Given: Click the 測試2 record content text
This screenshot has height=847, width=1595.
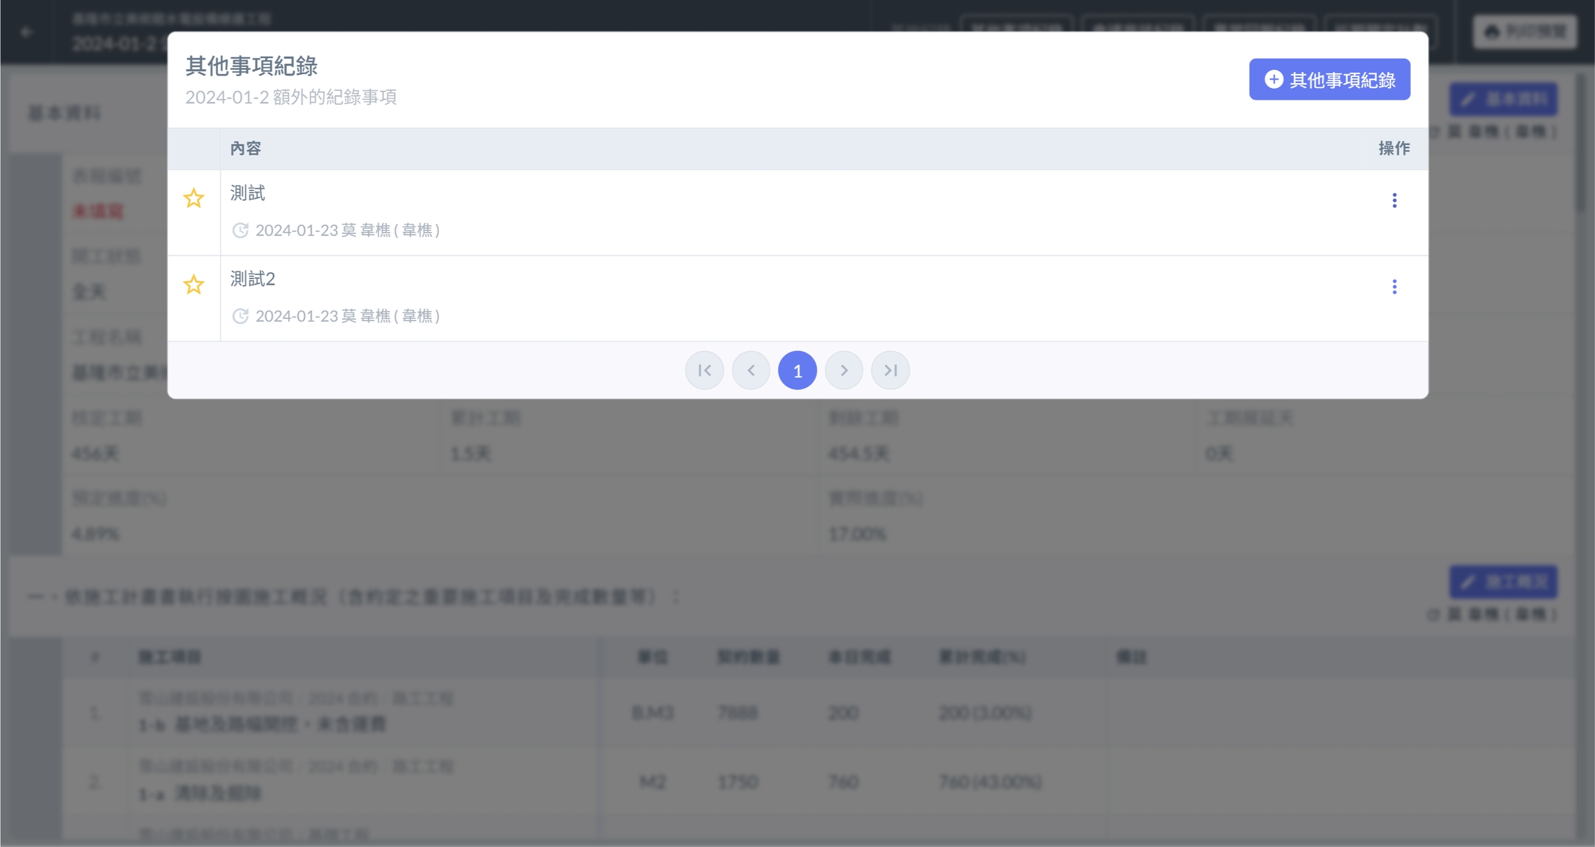Looking at the screenshot, I should pos(253,279).
